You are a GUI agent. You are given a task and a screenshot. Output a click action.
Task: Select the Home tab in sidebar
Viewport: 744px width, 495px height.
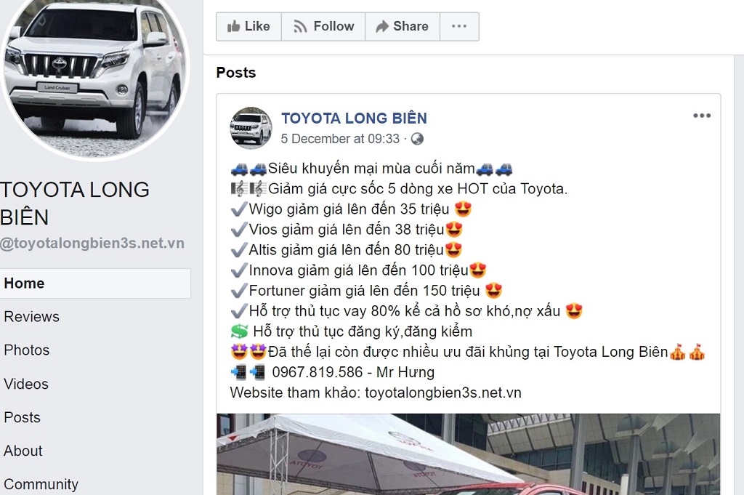[95, 283]
